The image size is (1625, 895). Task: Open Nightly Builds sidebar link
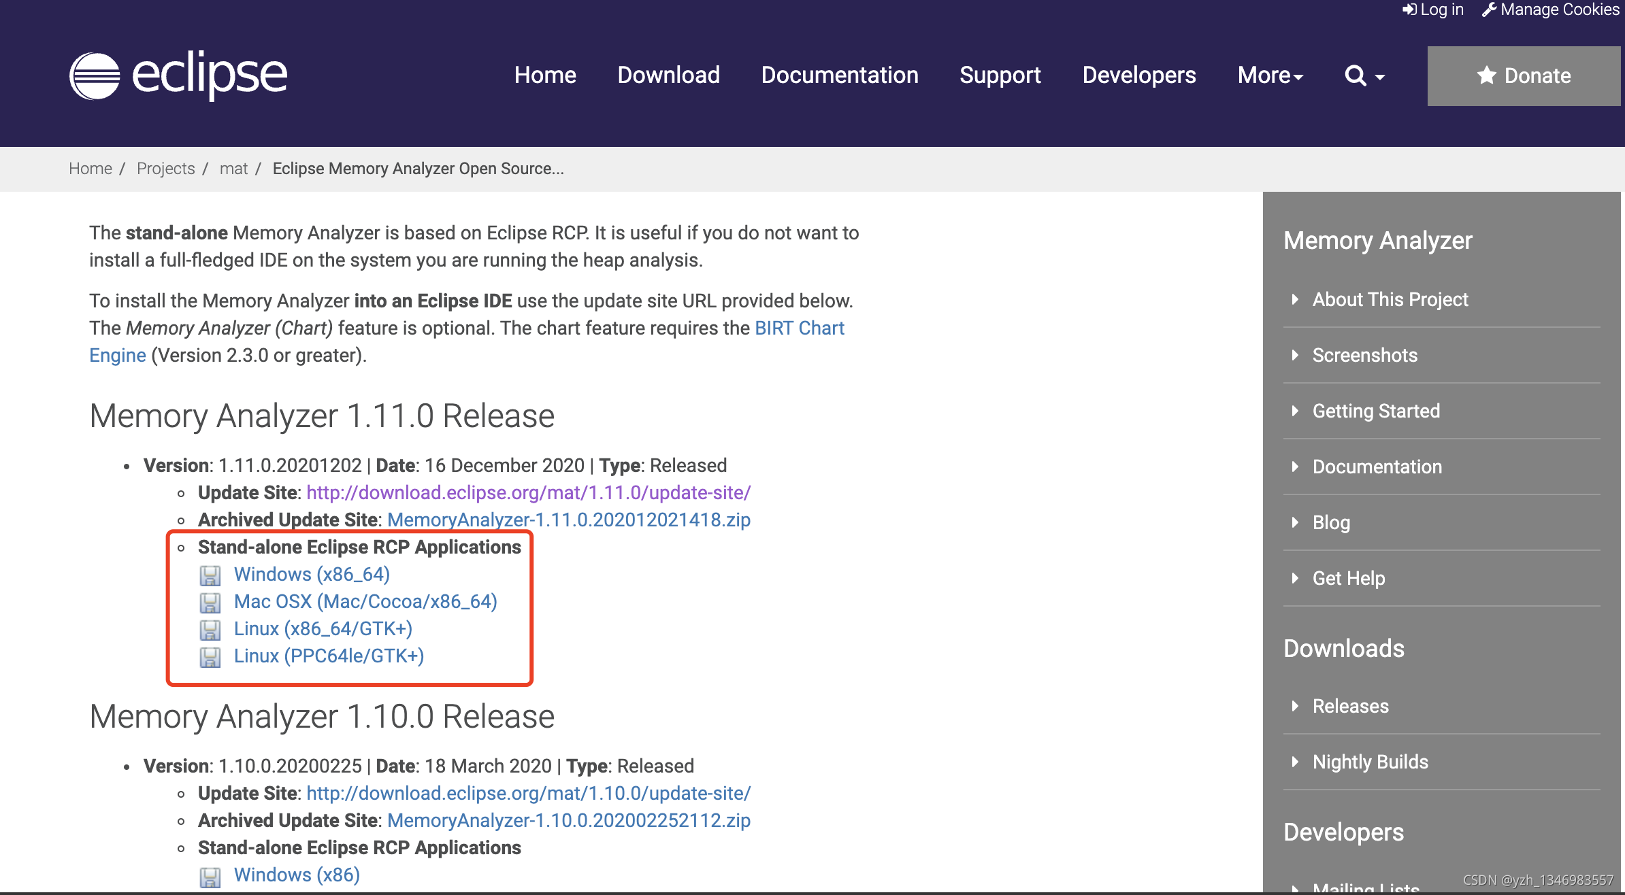1370,762
